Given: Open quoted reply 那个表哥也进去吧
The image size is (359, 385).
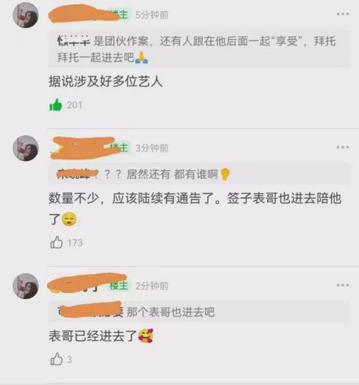Looking at the screenshot, I should tap(199, 312).
